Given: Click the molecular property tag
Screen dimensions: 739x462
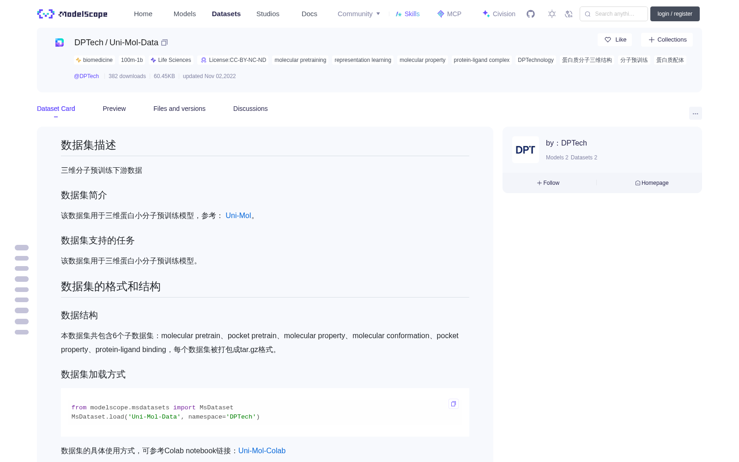Looking at the screenshot, I should click(422, 60).
